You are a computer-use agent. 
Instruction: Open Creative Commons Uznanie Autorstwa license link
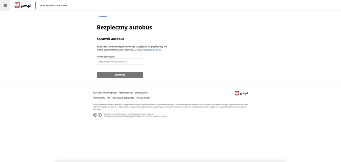122,116
